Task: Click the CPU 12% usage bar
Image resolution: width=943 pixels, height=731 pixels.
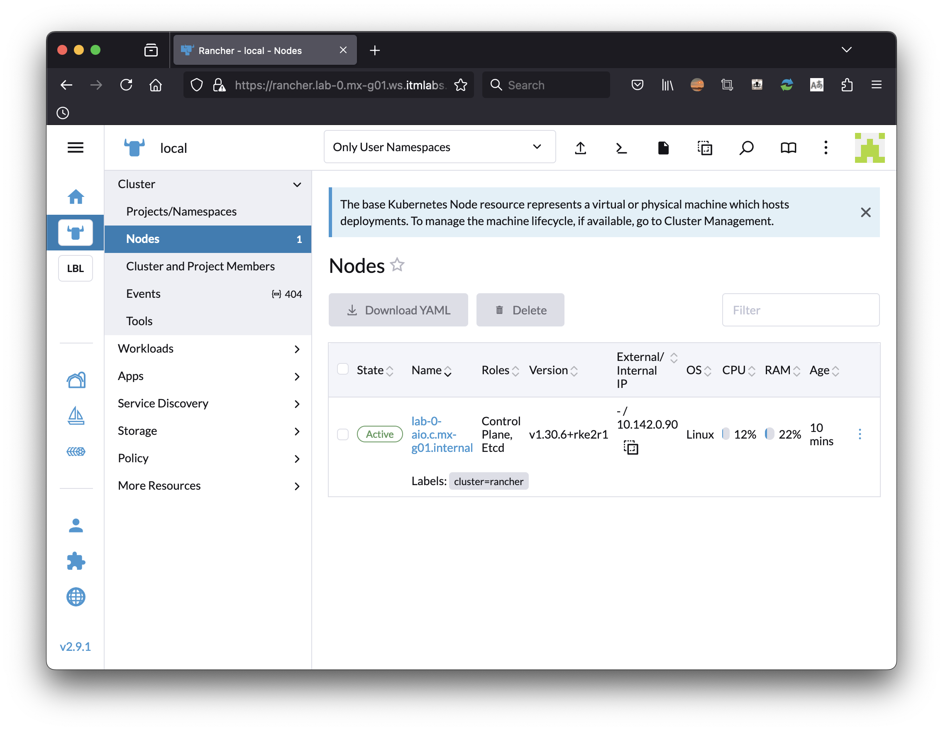Action: coord(726,434)
